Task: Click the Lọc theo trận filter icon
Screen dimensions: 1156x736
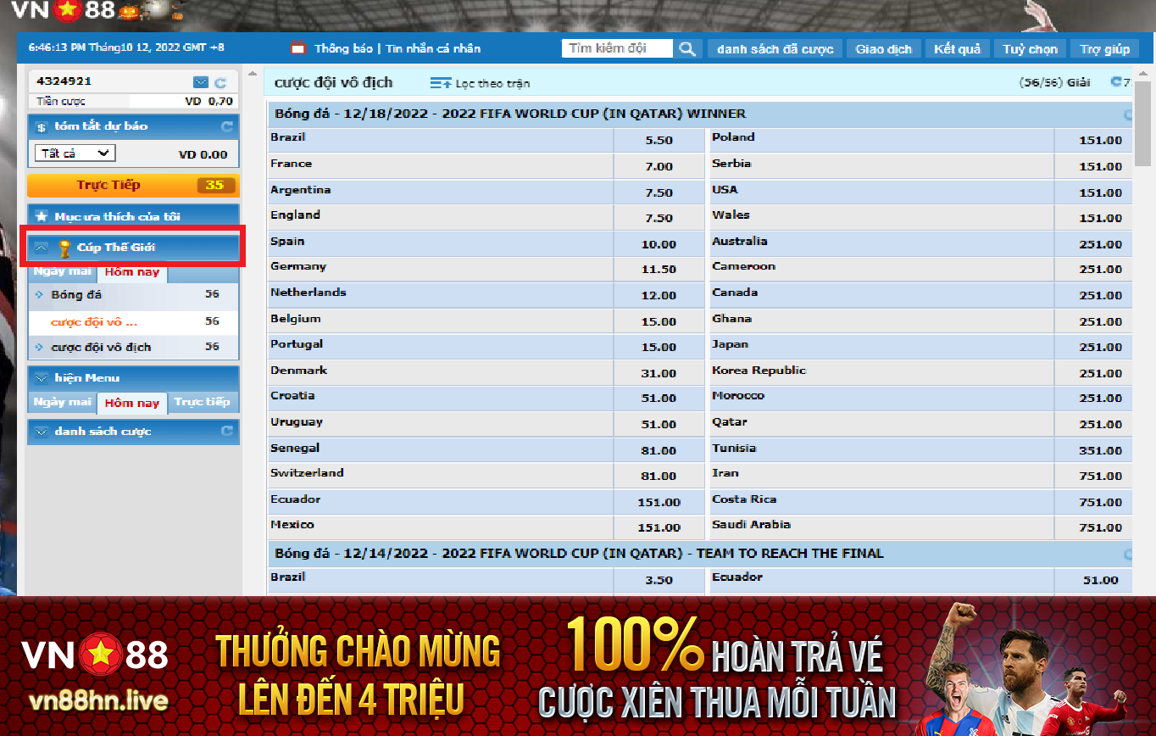Action: point(441,83)
